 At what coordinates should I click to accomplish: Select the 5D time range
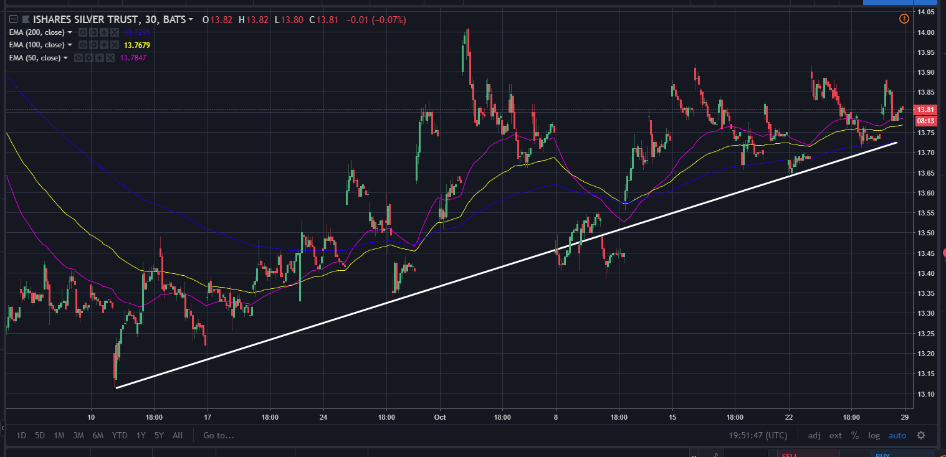[x=40, y=435]
